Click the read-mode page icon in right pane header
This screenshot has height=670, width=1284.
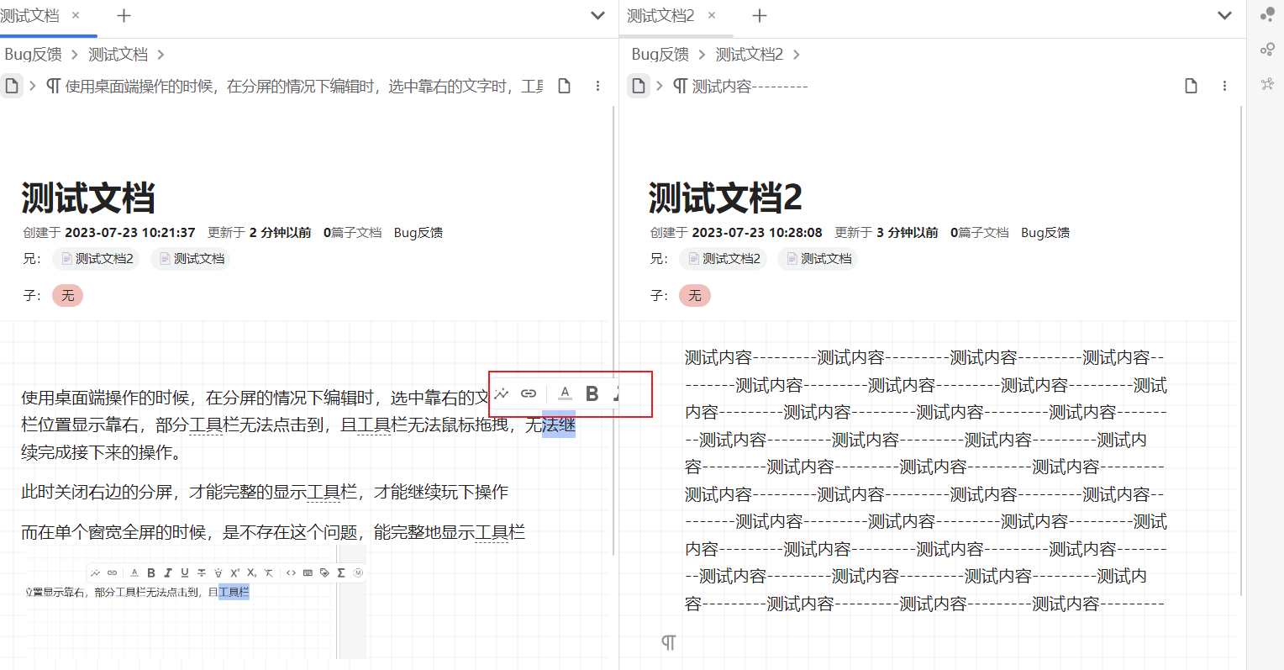(1191, 86)
